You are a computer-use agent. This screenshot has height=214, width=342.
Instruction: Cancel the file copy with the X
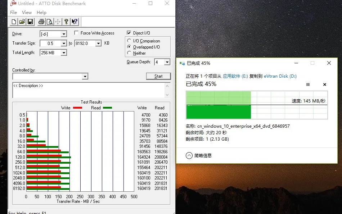coord(325,85)
